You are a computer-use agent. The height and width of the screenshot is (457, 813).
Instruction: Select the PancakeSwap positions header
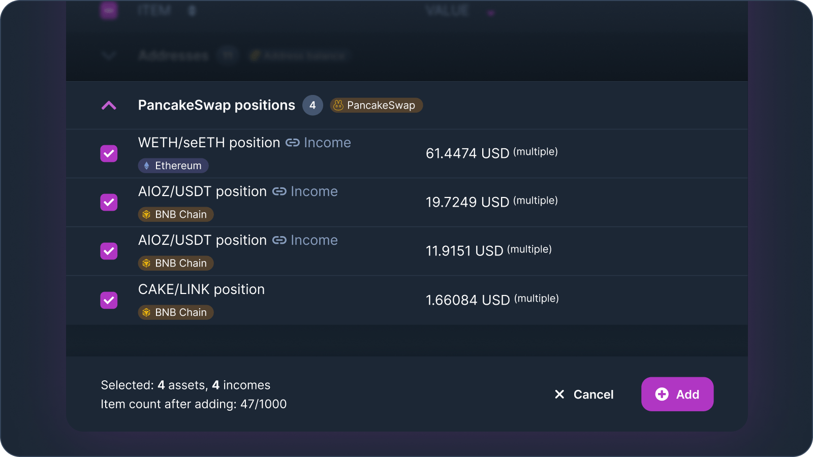(x=216, y=105)
